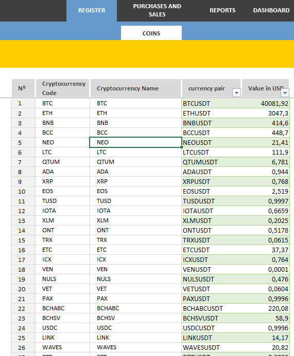
Task: Select the value 14,17 cell
Action: (x=265, y=338)
